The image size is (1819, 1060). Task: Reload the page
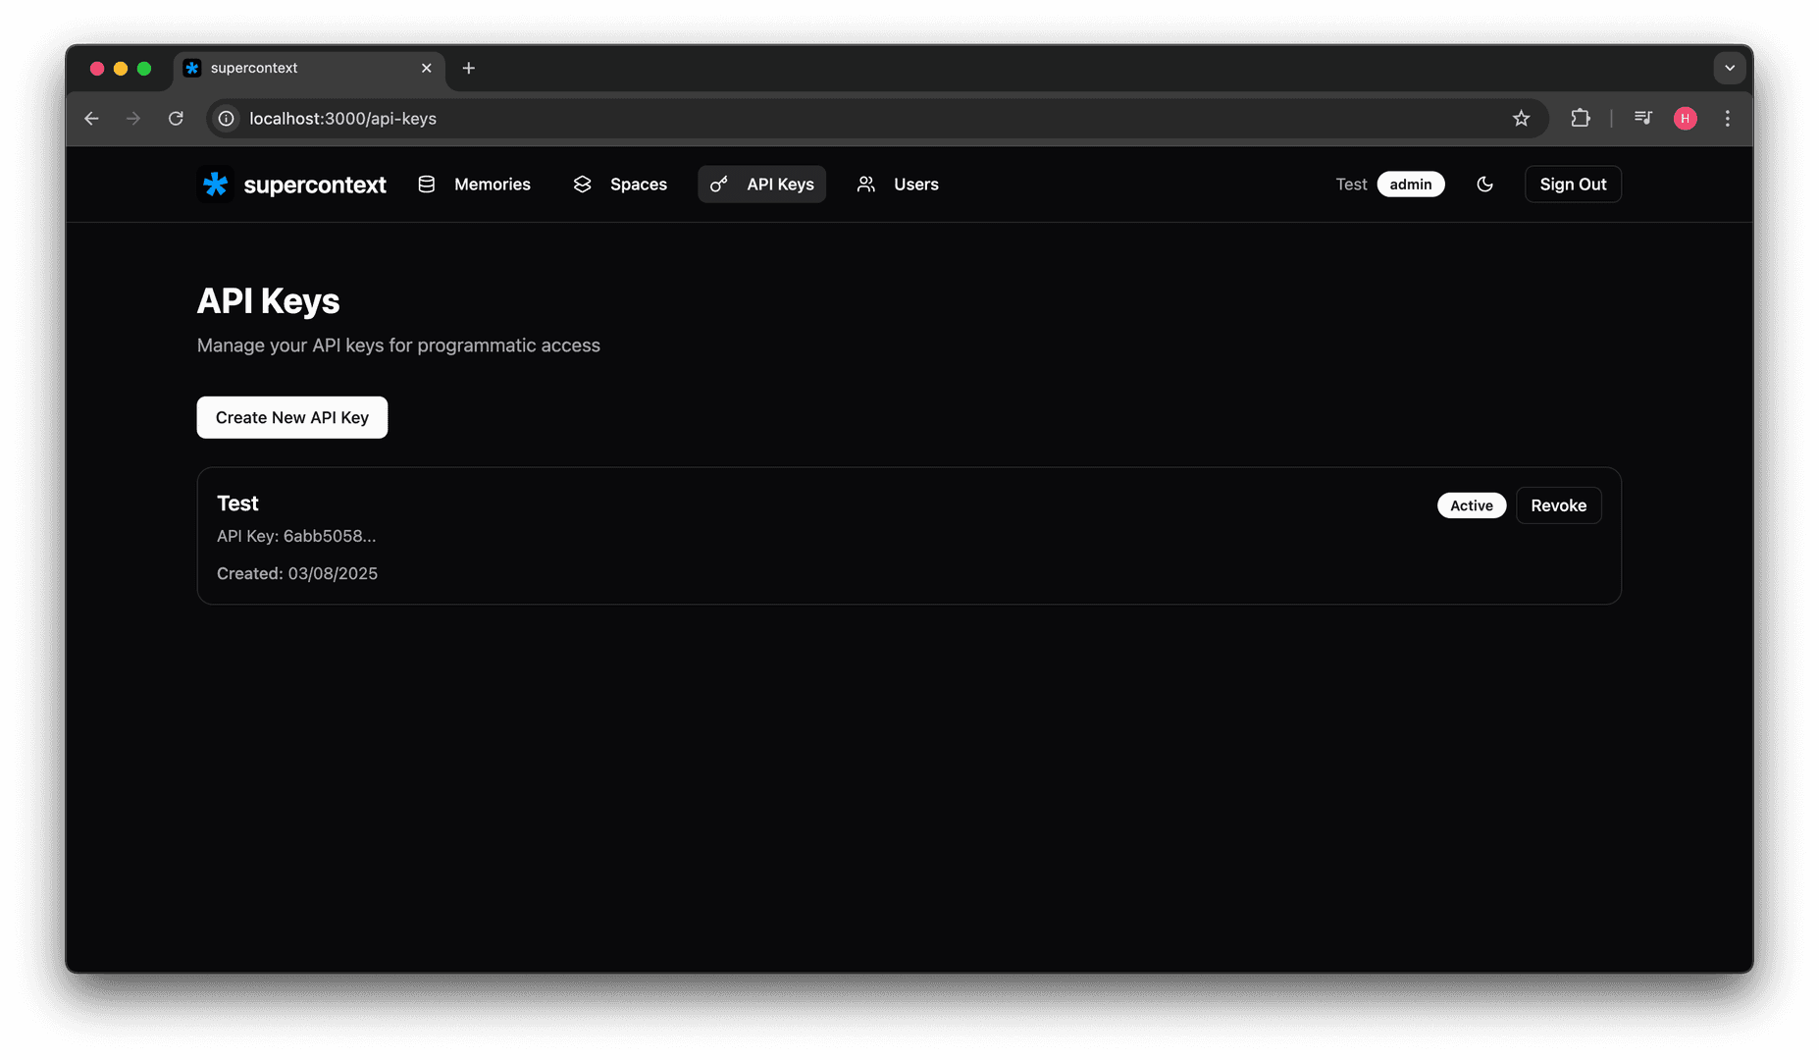pyautogui.click(x=176, y=119)
